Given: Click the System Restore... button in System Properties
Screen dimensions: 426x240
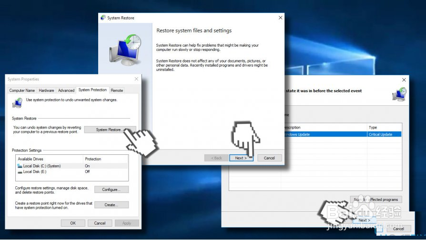Looking at the screenshot, I should tap(110, 130).
